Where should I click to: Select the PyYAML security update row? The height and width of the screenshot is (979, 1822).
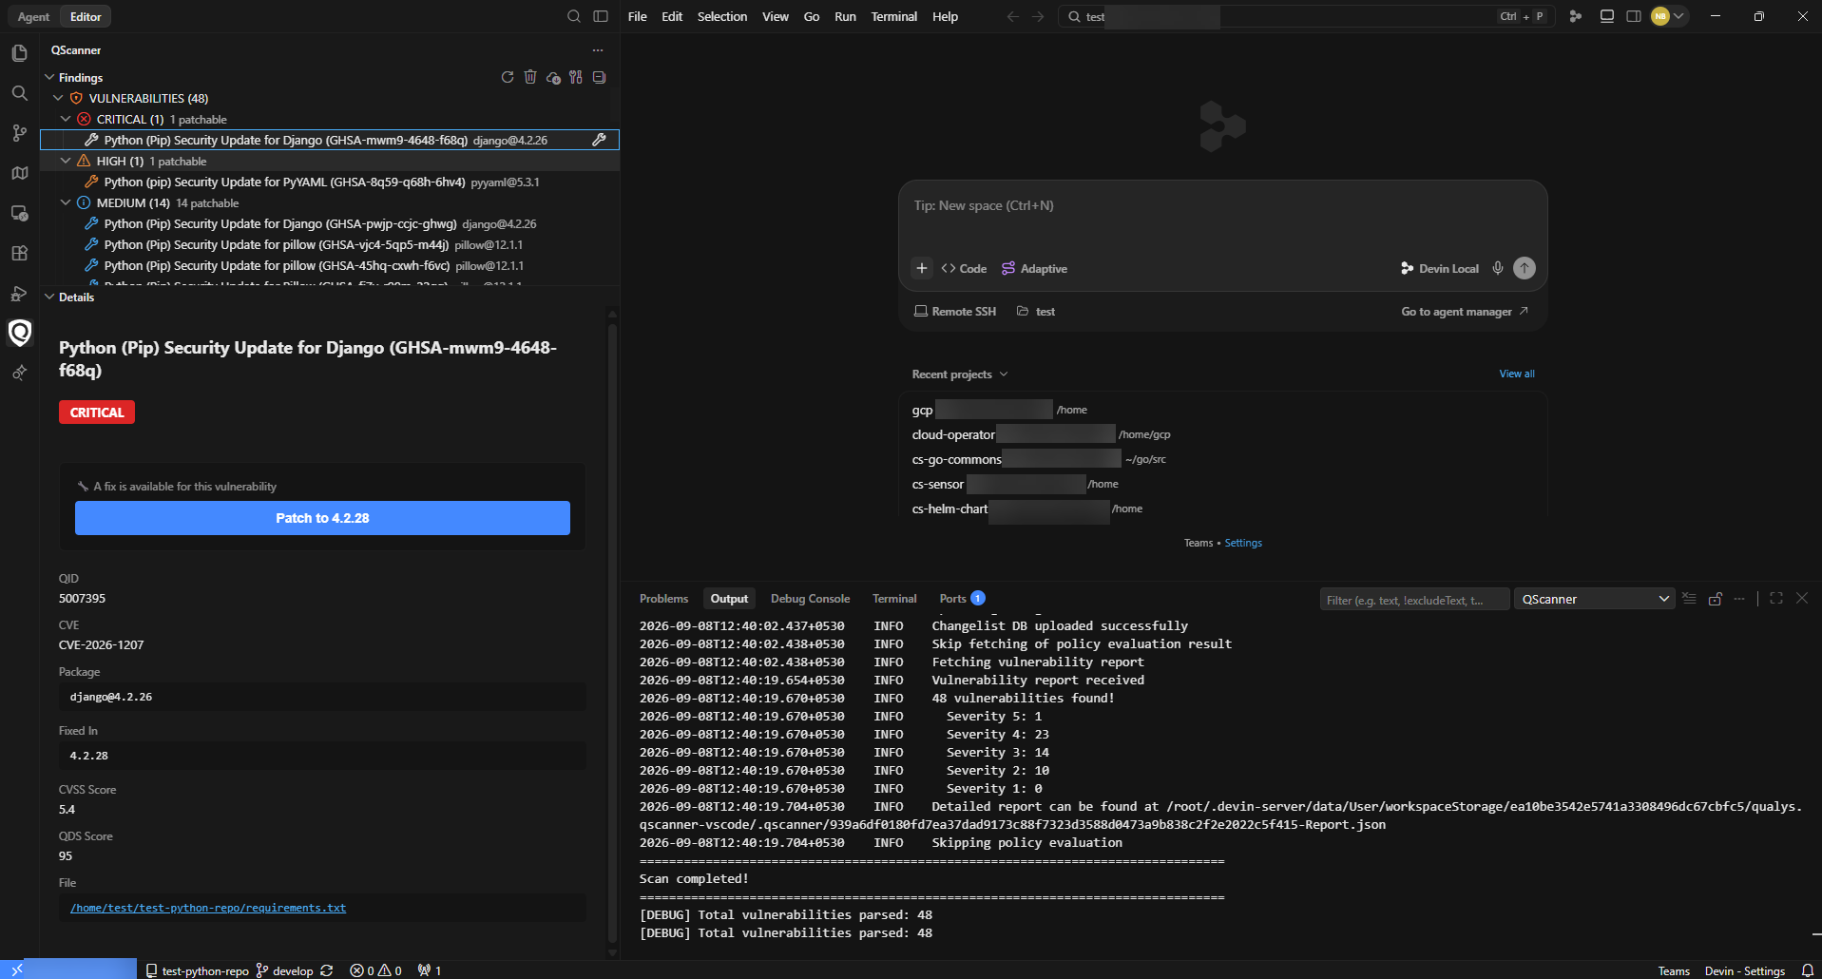click(330, 182)
